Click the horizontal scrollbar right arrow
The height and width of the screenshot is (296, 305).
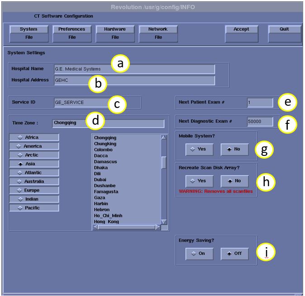point(157,227)
